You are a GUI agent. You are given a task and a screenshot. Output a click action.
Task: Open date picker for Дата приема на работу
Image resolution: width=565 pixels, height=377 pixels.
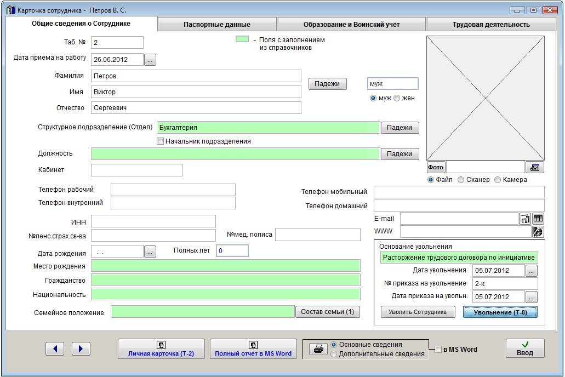click(151, 60)
